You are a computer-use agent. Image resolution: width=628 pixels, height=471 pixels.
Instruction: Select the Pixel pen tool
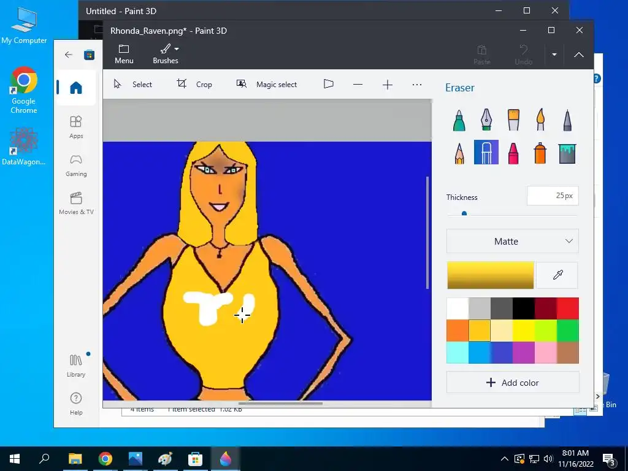click(x=567, y=120)
